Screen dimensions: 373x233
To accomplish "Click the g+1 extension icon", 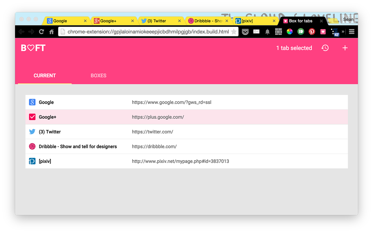I will (256, 32).
